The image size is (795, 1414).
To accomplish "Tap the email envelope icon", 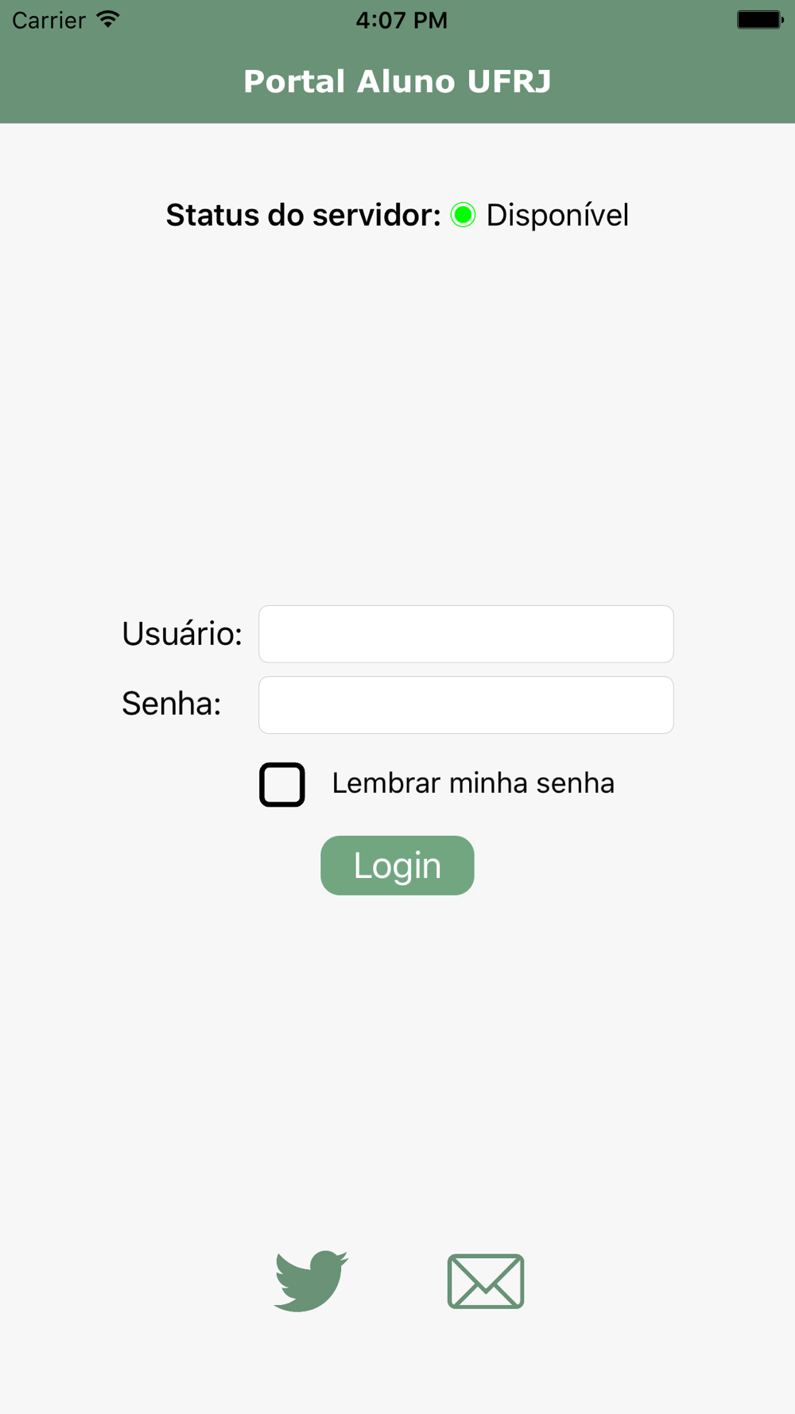I will [x=485, y=1281].
